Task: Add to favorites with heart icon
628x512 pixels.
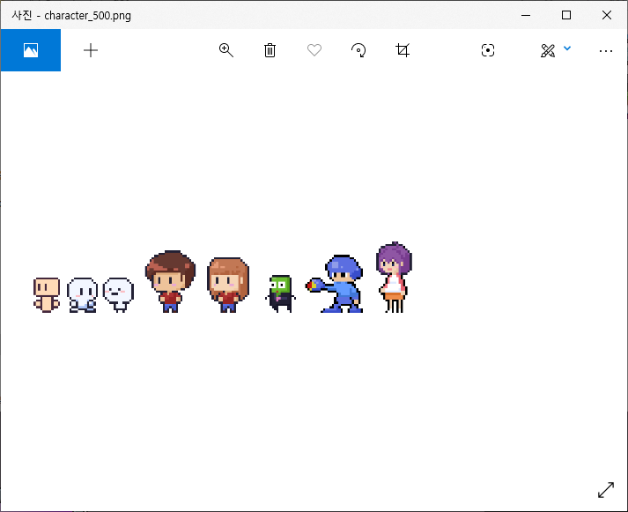Action: pyautogui.click(x=314, y=50)
